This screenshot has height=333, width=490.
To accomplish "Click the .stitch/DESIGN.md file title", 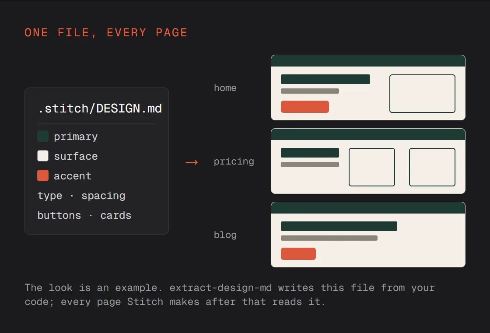I will click(x=100, y=109).
